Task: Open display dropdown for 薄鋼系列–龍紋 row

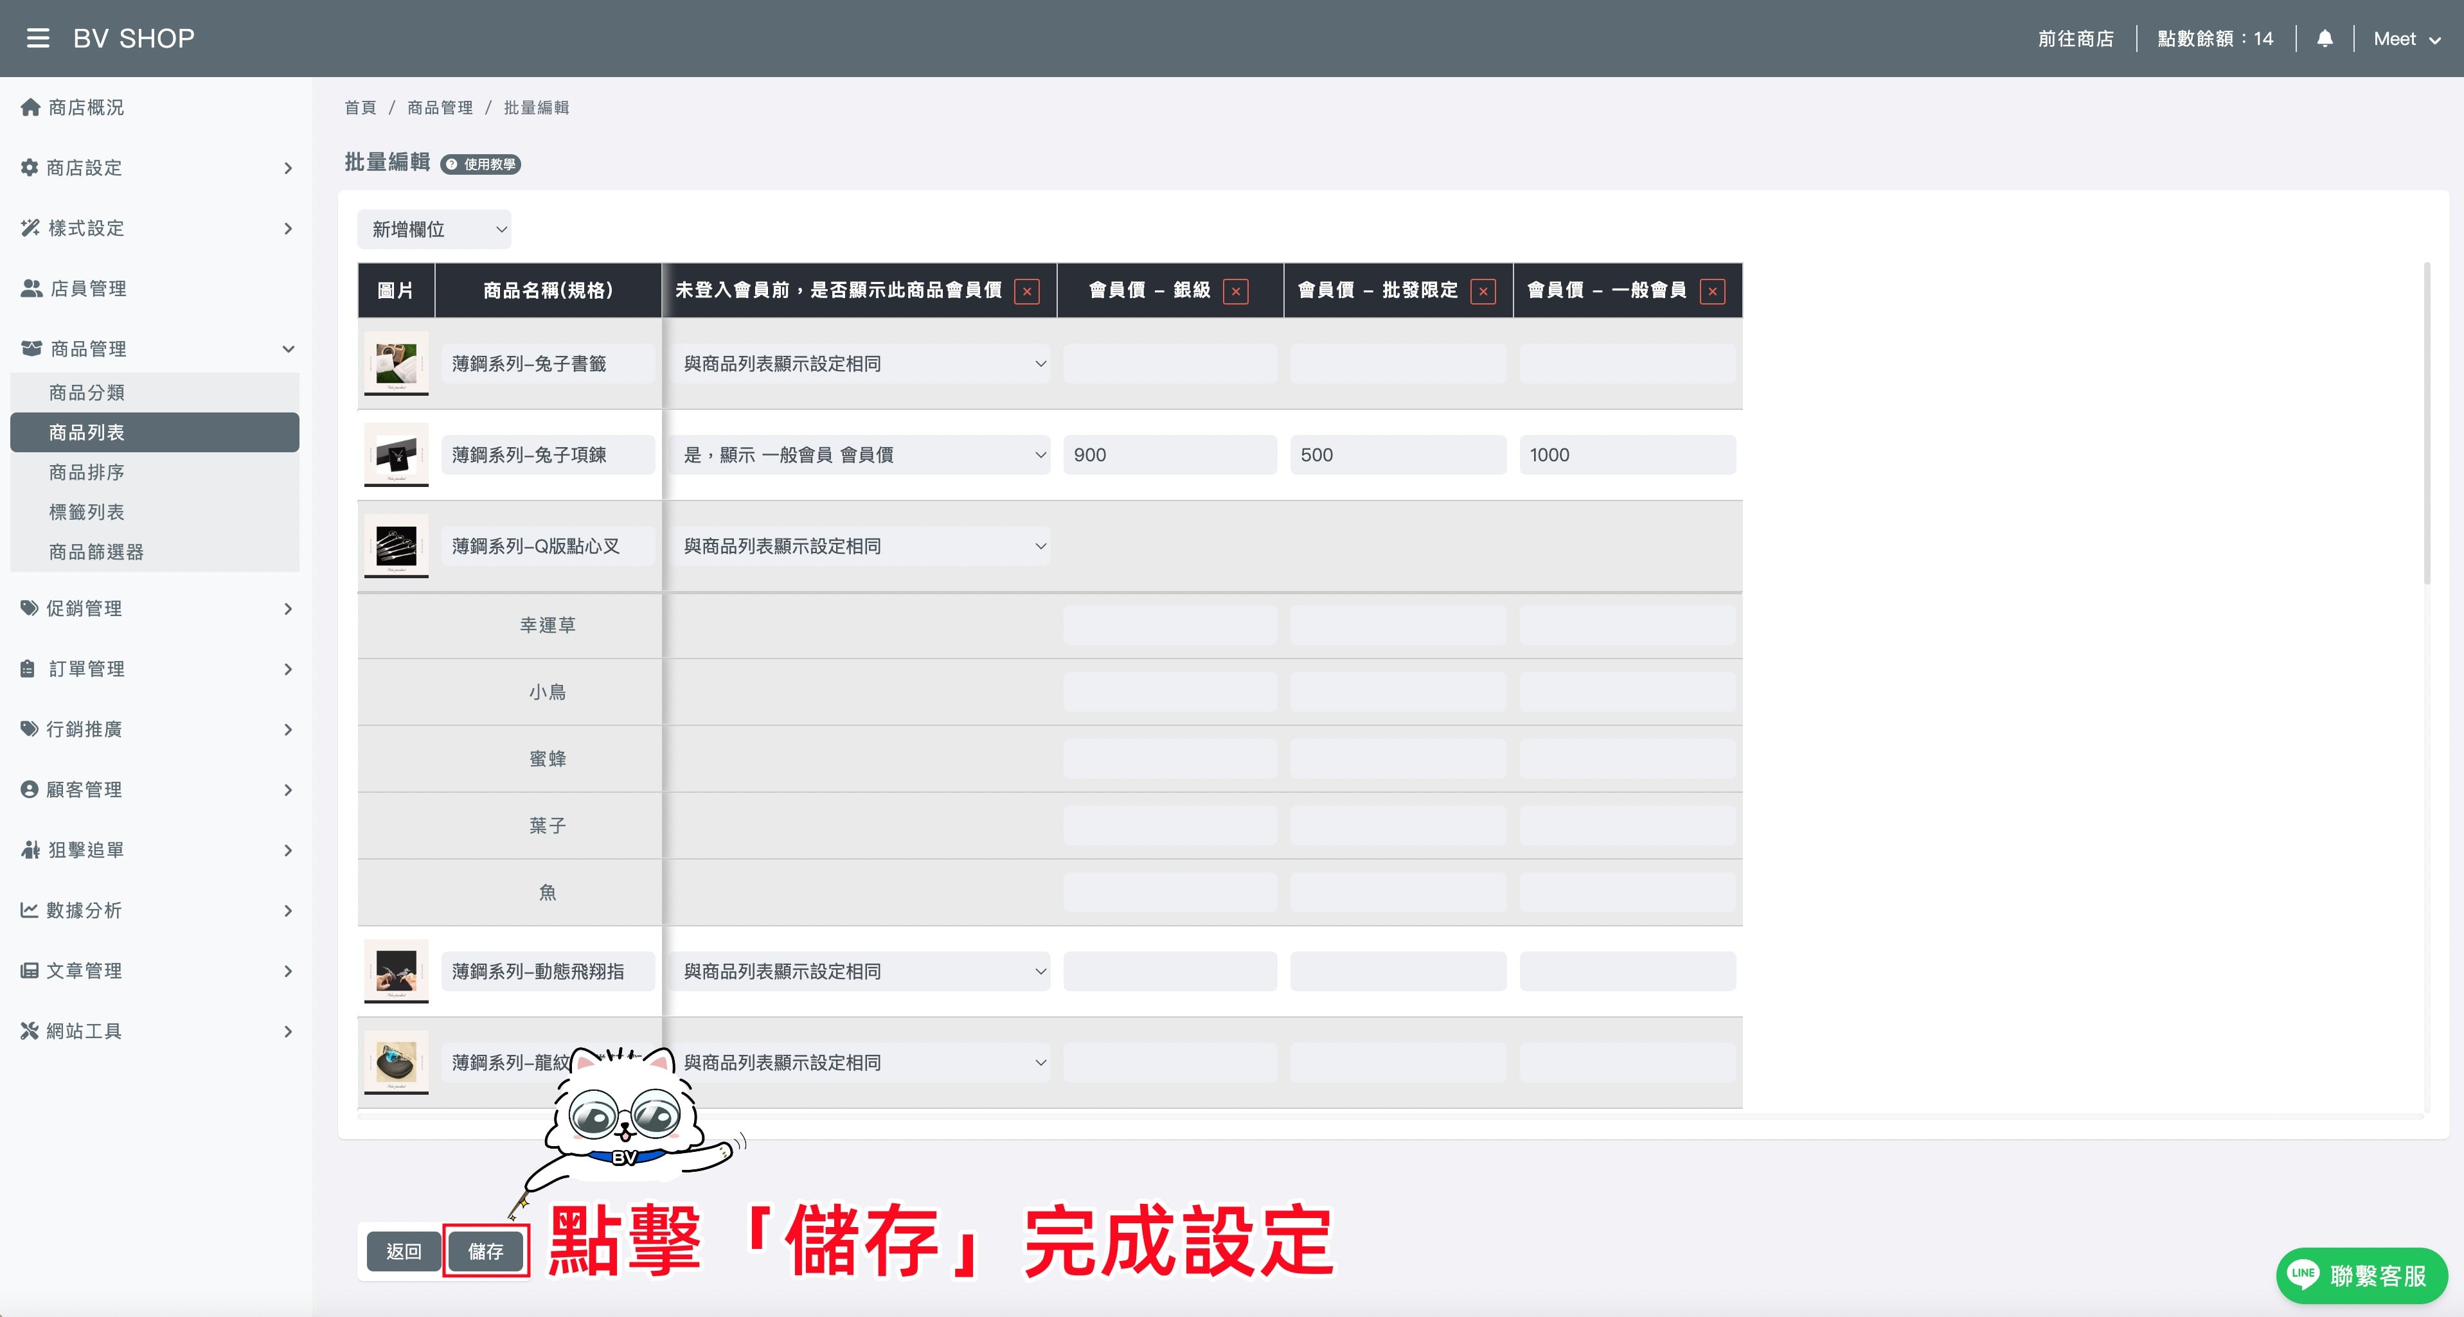Action: [x=860, y=1063]
